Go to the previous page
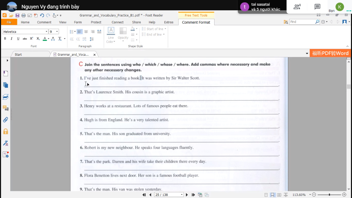352x198 pixels. tap(151, 195)
